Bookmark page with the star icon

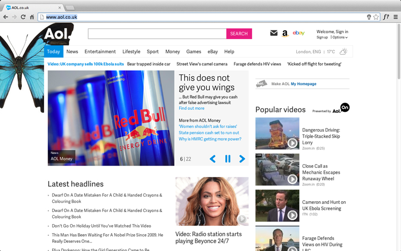pos(376,17)
